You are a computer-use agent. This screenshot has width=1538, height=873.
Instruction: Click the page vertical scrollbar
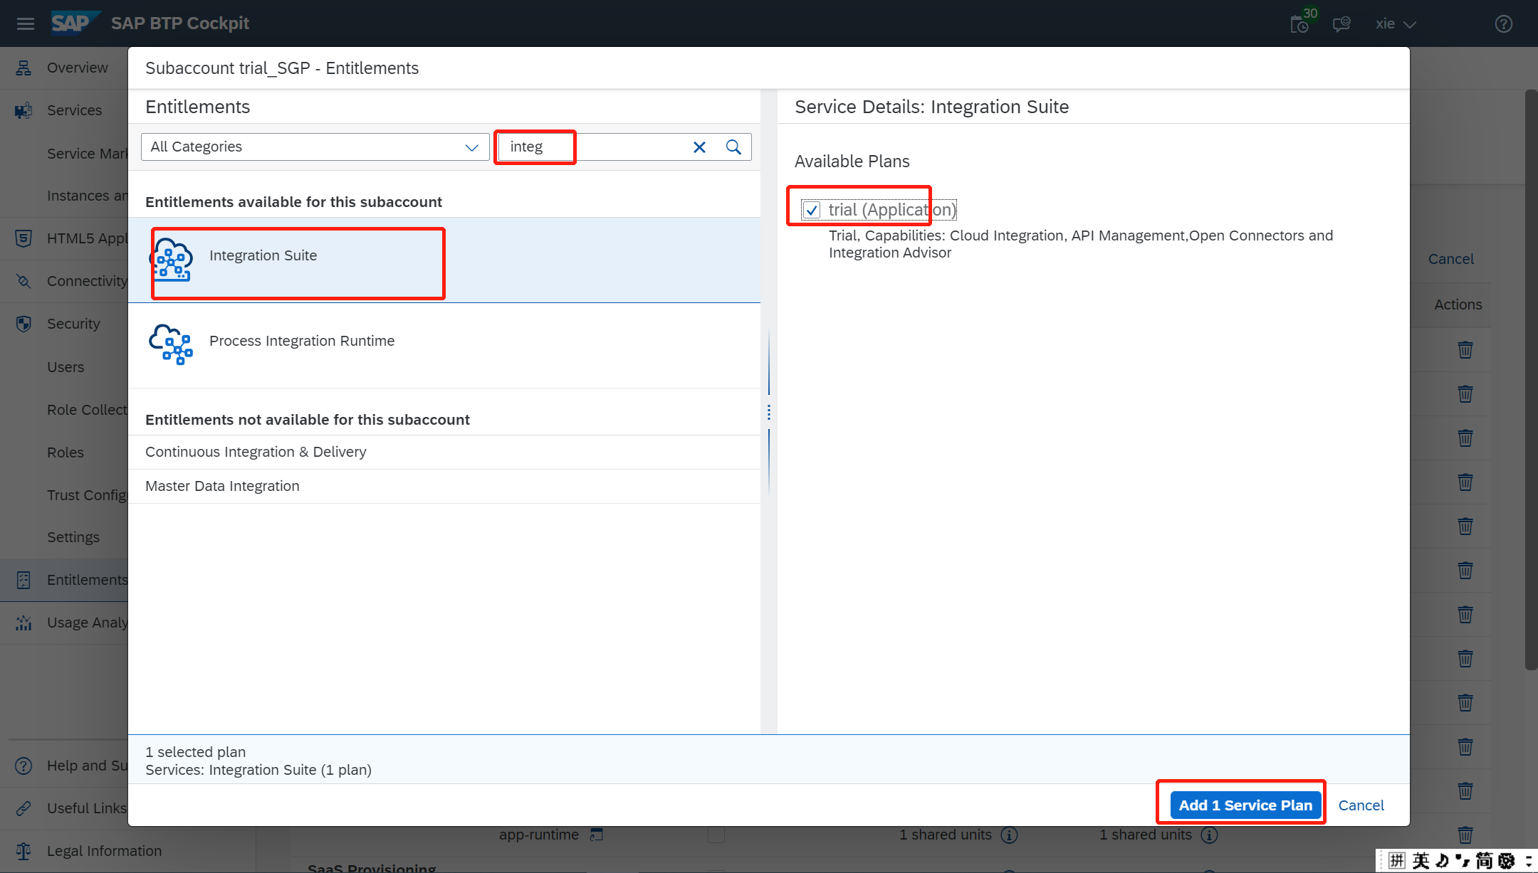(x=1531, y=379)
